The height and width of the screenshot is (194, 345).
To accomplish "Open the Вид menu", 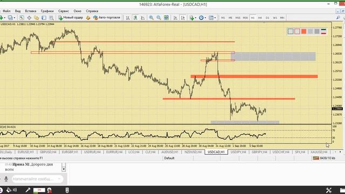I will (x=18, y=11).
